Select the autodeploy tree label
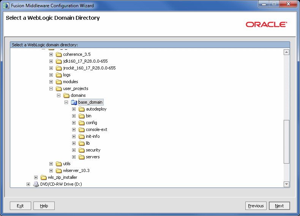 (x=96, y=109)
